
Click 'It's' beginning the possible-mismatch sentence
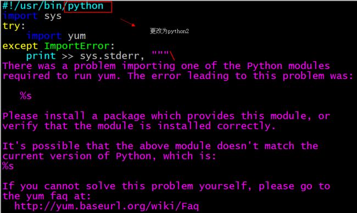(x=14, y=146)
